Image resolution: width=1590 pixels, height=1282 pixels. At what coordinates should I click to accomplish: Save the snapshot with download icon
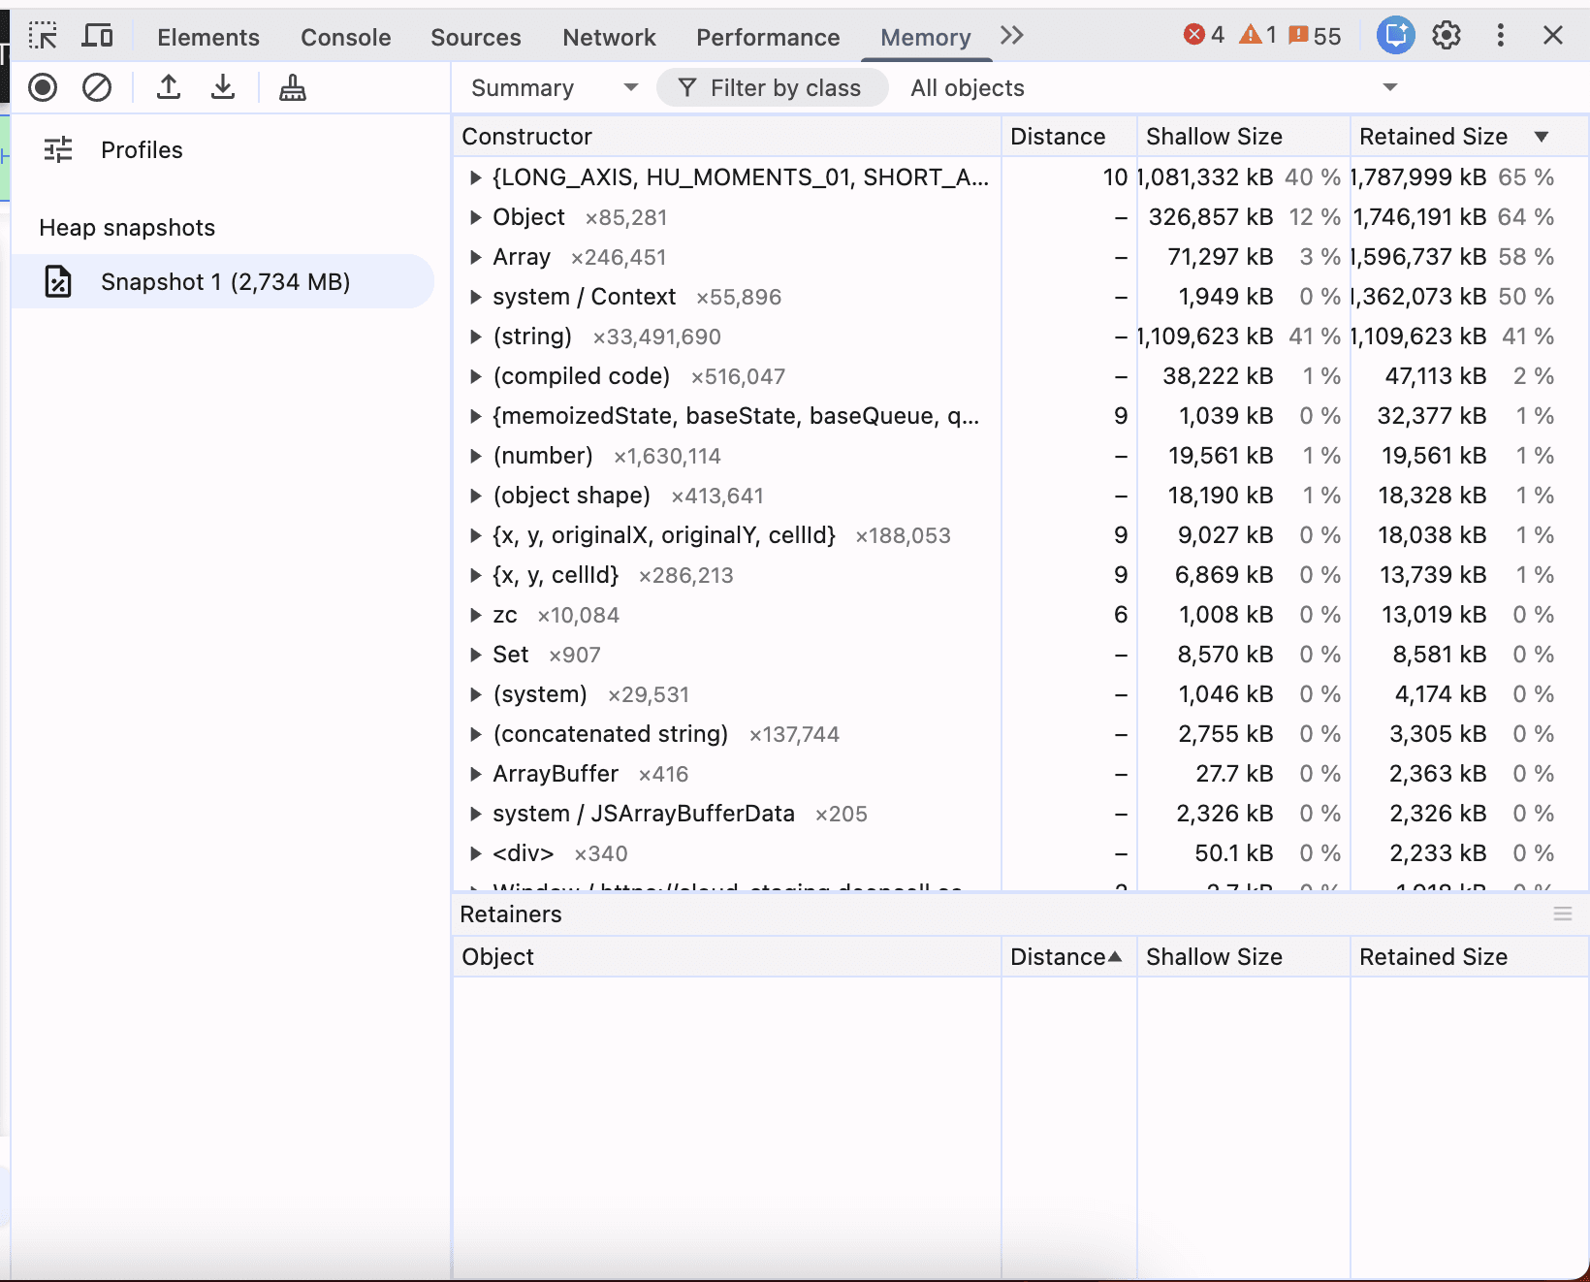pyautogui.click(x=222, y=87)
